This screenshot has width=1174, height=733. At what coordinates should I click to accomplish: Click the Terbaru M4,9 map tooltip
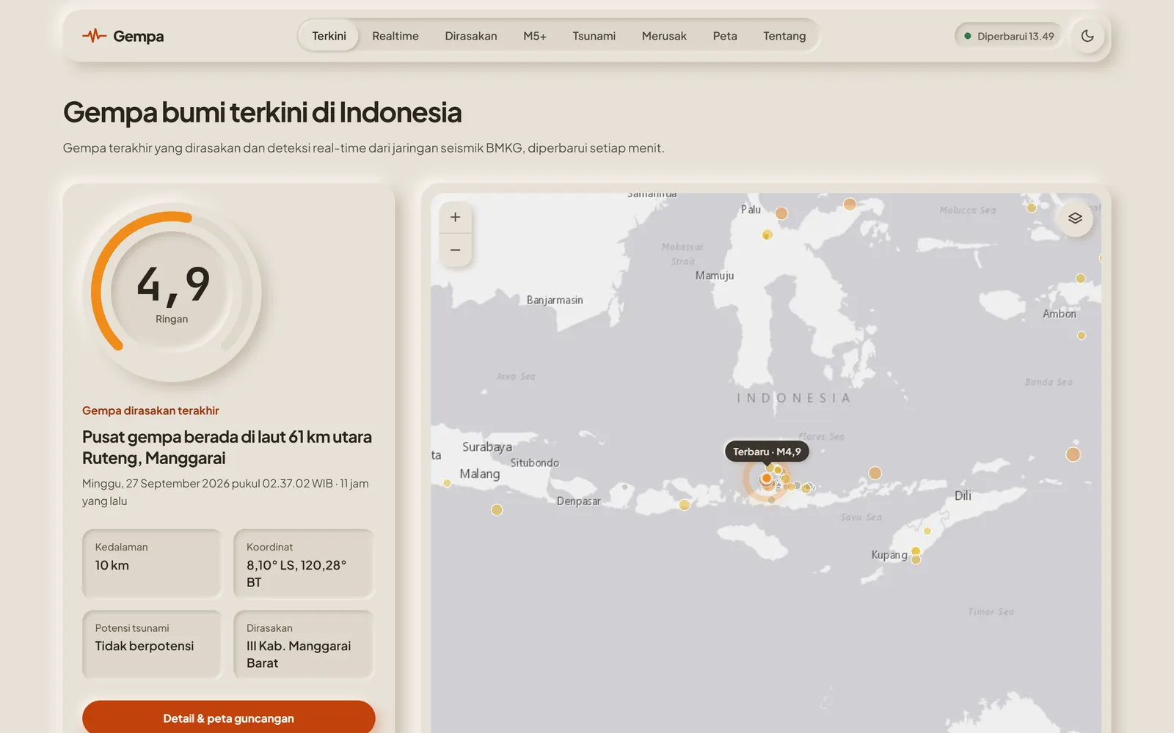click(767, 452)
